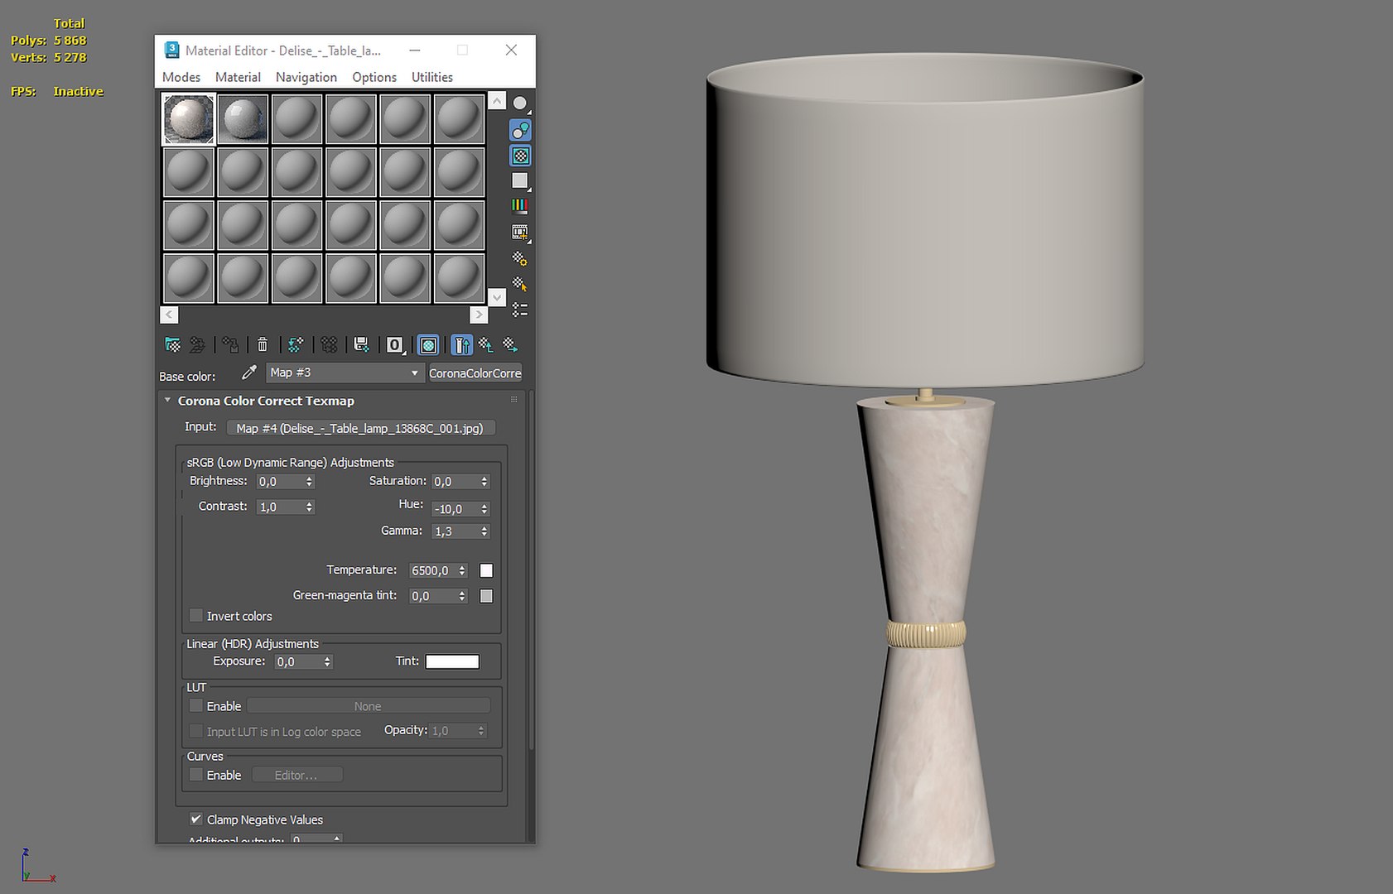Click the Go to Parent icon
1393x894 pixels.
click(x=486, y=344)
